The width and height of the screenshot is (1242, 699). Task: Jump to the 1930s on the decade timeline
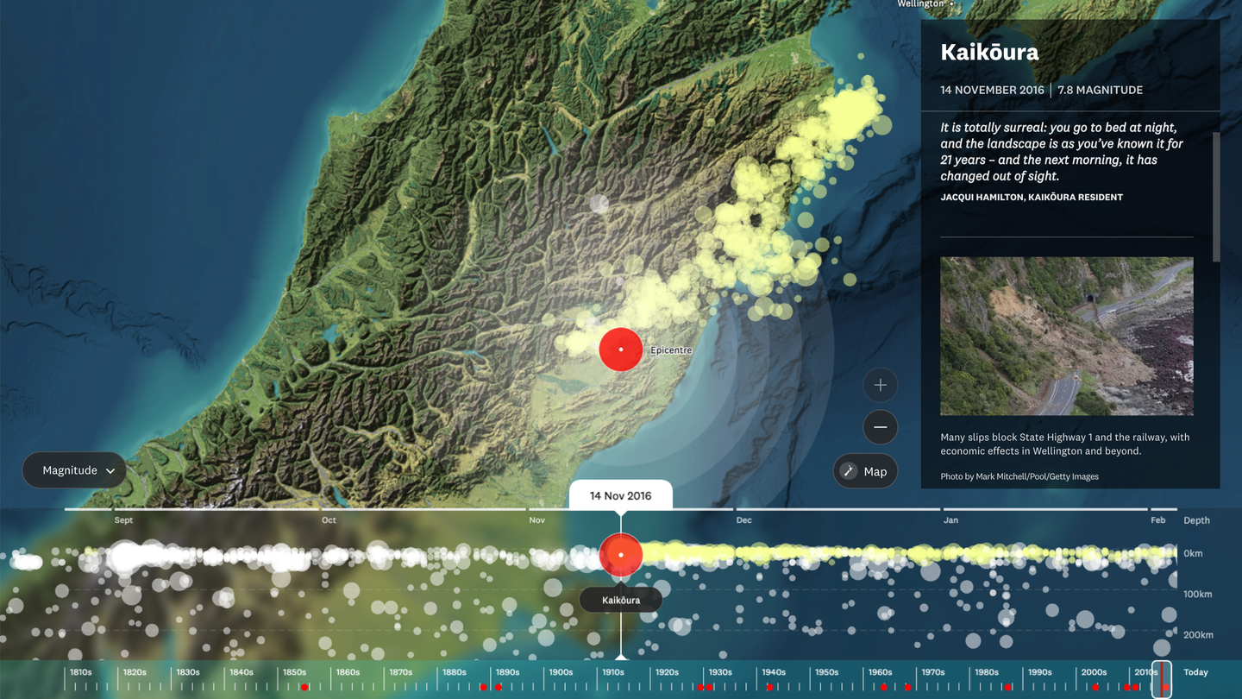pos(720,672)
